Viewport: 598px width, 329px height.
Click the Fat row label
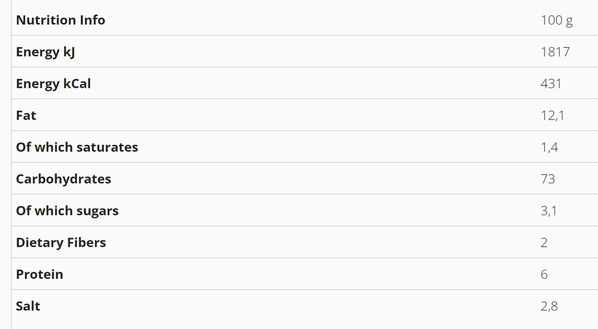pyautogui.click(x=26, y=116)
